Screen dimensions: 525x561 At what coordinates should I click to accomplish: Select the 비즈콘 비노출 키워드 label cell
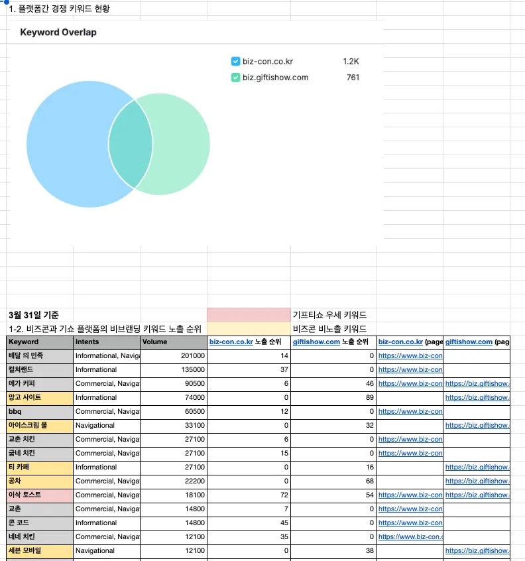point(333,329)
